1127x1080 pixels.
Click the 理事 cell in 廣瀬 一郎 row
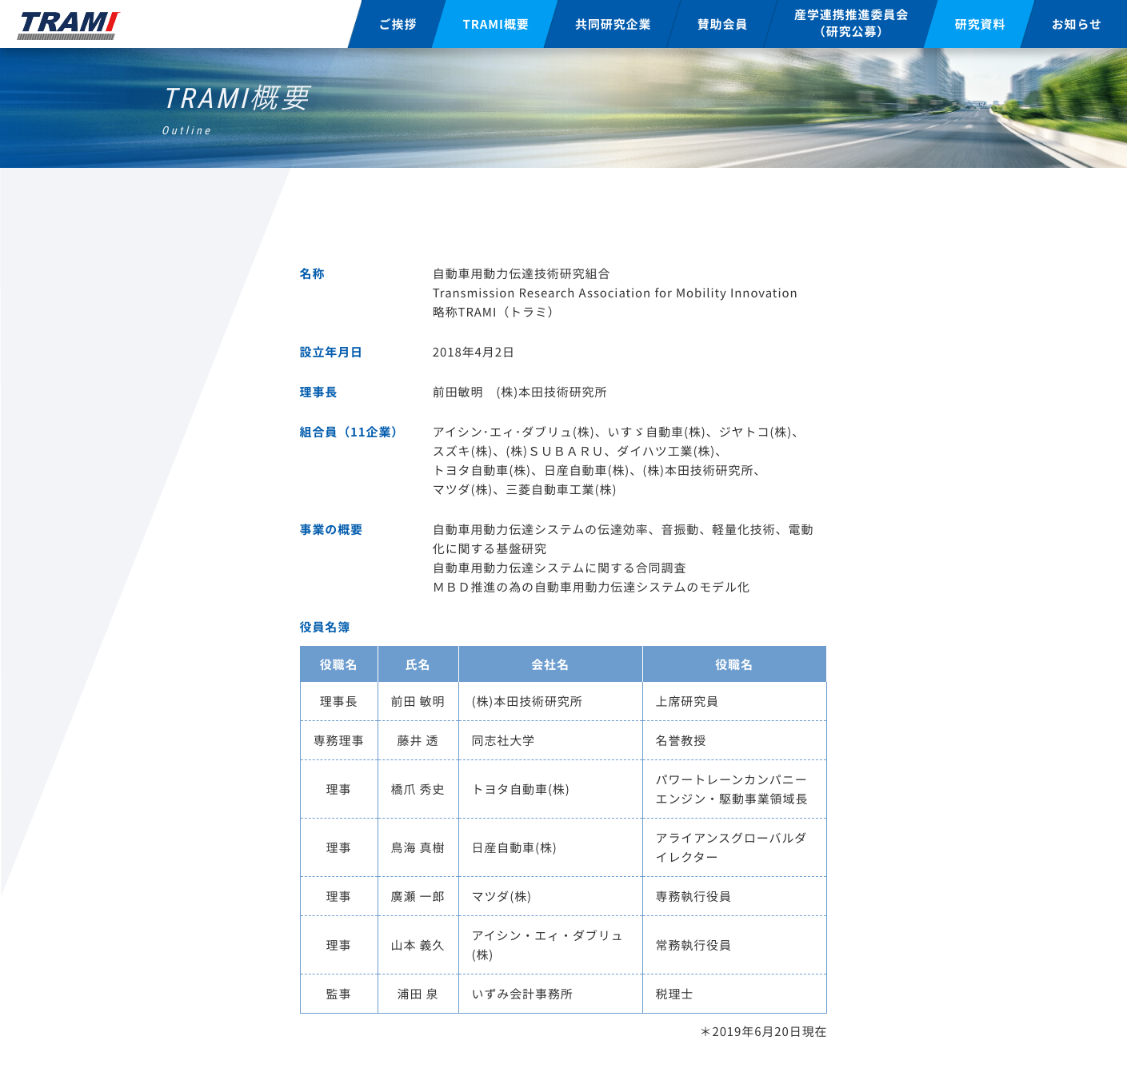[x=338, y=896]
